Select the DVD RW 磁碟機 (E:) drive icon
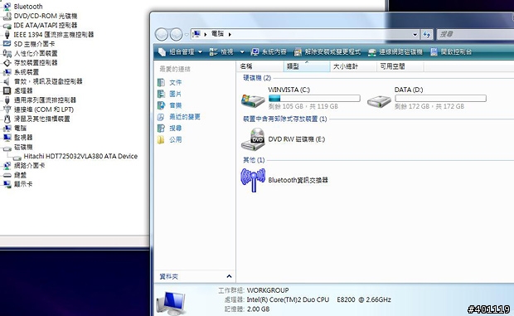 coord(253,139)
